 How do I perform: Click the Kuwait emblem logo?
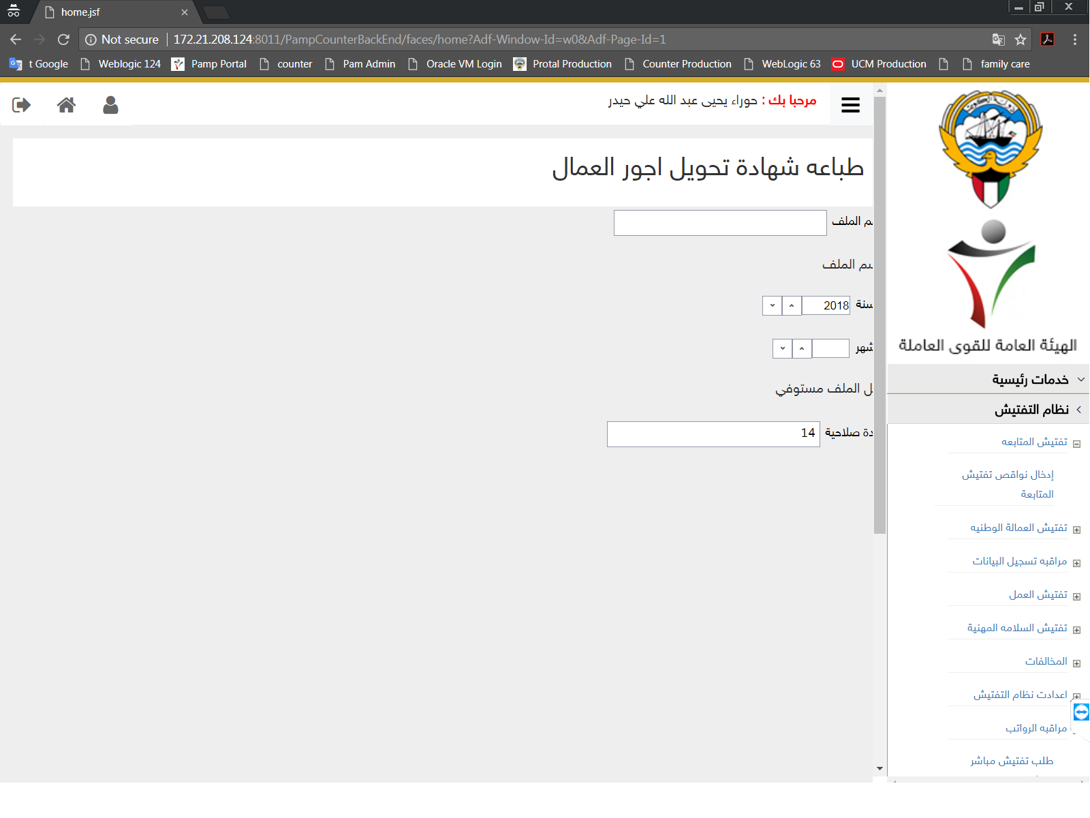coord(991,149)
